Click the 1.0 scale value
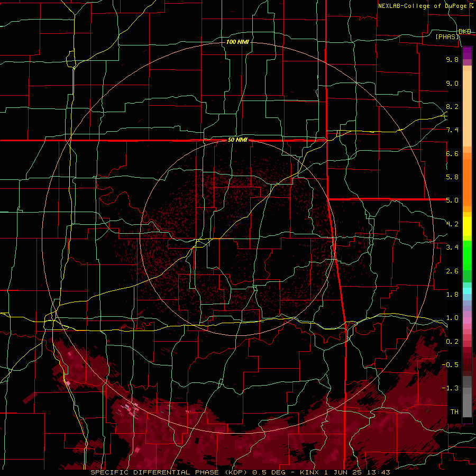Screen dimensions: 476x476 tap(452, 318)
